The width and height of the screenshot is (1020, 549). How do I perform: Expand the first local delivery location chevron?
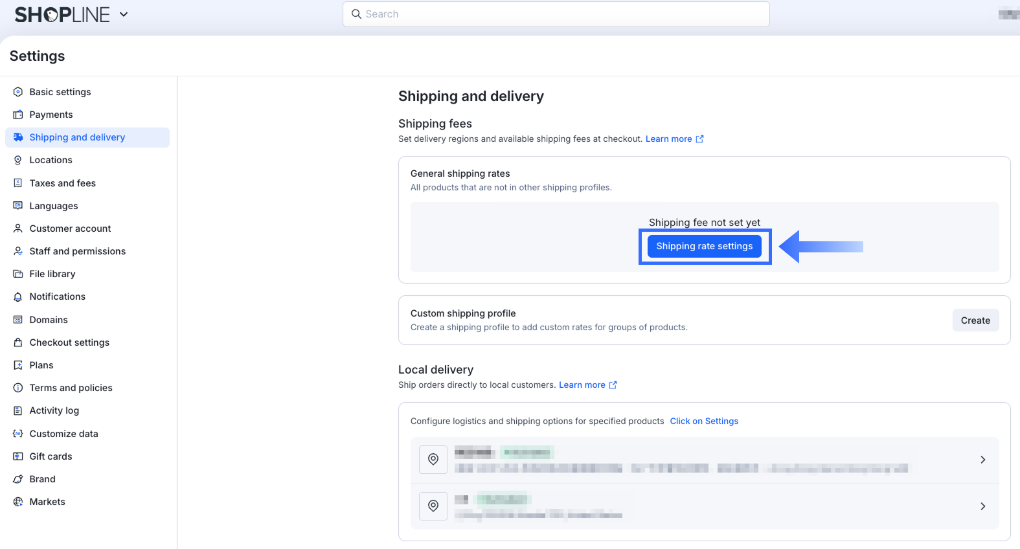coord(982,460)
